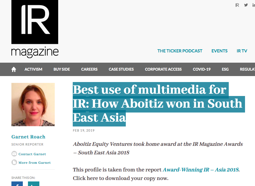Open the Twitter icon in header
This screenshot has width=255, height=186.
click(246, 5)
